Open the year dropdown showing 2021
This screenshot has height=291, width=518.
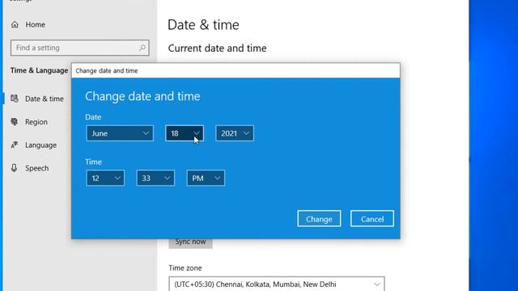pos(235,133)
